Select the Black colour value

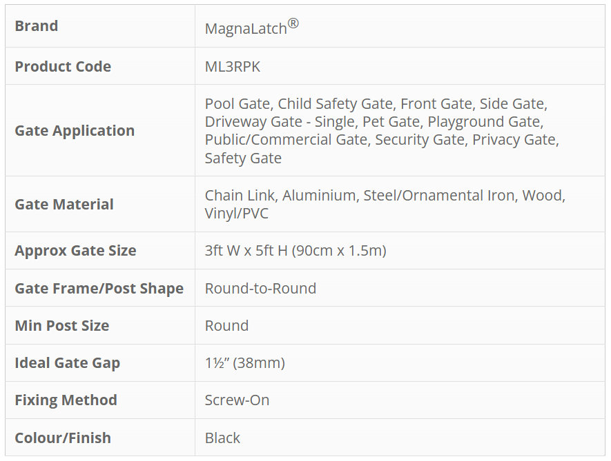tap(222, 438)
